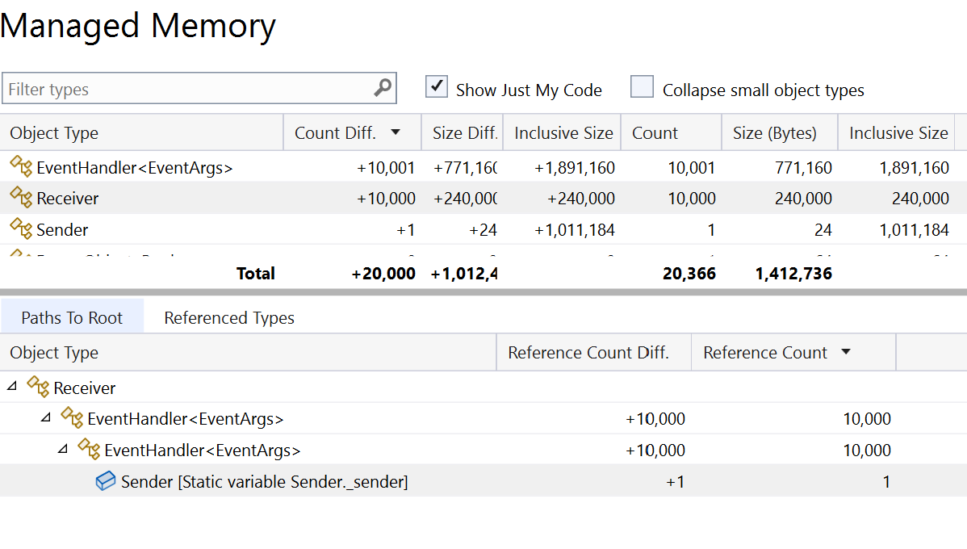Viewport: 967px width, 549px height.
Task: Click the search magnifier in Filter types box
Action: 383,88
